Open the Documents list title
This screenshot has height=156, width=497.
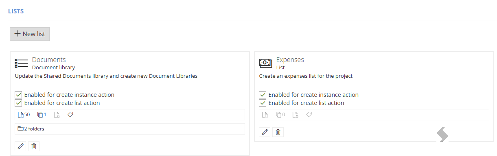pyautogui.click(x=49, y=60)
